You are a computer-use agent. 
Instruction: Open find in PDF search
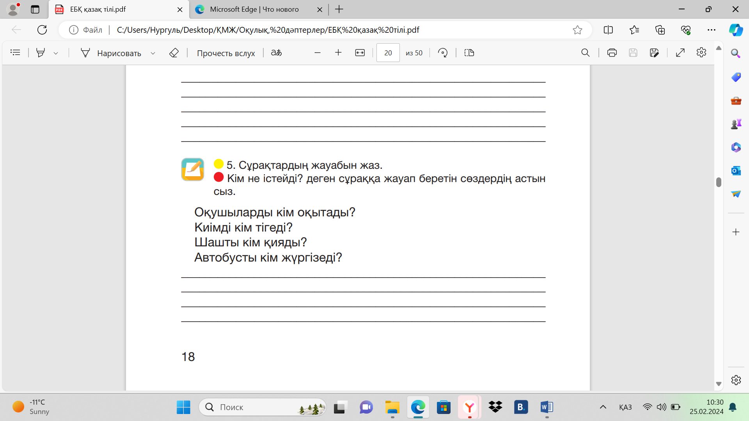[585, 53]
